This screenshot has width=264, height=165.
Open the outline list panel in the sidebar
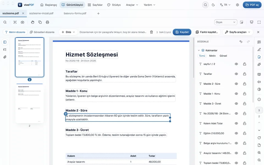5,50
